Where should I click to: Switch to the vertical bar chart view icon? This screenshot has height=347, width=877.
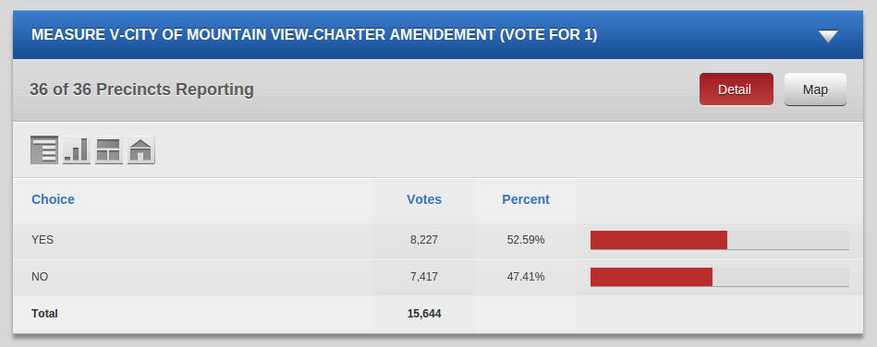tap(77, 150)
